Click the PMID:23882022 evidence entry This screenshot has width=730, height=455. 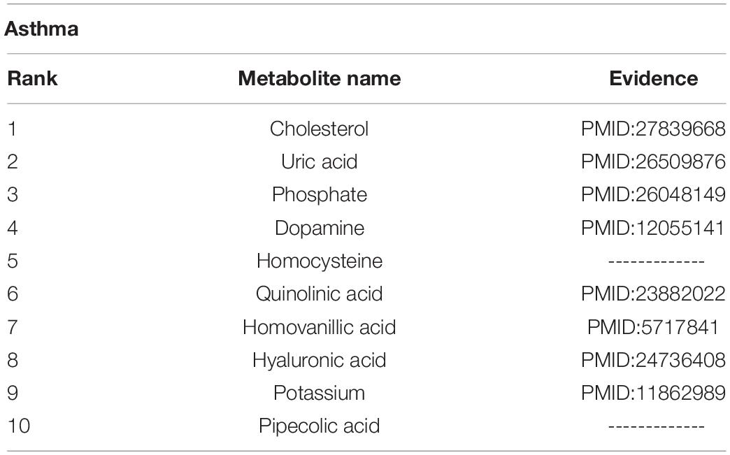click(x=653, y=294)
